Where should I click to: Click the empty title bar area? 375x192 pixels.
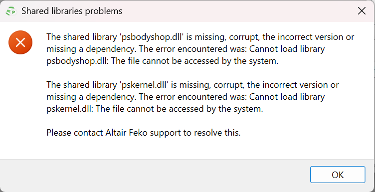click(239, 11)
